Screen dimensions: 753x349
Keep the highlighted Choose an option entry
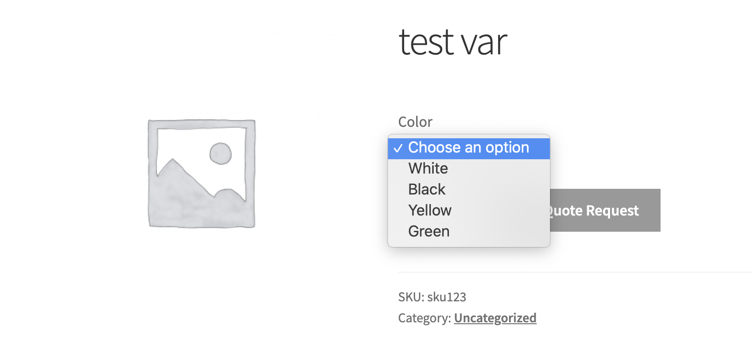click(469, 148)
